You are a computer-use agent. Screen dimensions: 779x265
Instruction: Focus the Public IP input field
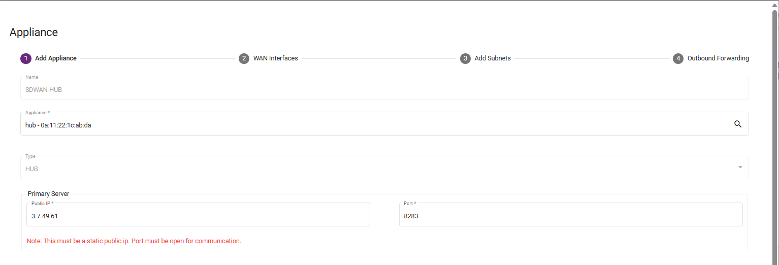tap(198, 216)
